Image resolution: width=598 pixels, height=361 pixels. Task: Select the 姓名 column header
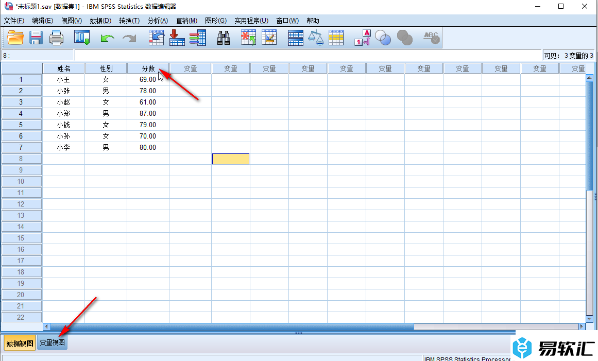[64, 68]
